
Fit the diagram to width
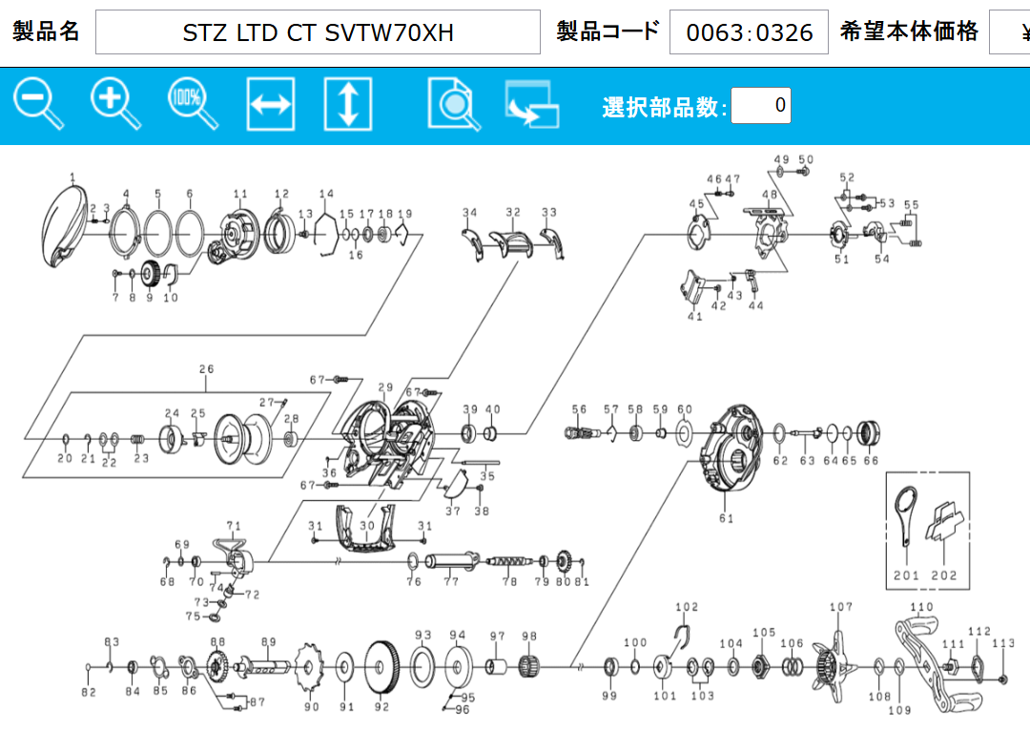coord(270,104)
